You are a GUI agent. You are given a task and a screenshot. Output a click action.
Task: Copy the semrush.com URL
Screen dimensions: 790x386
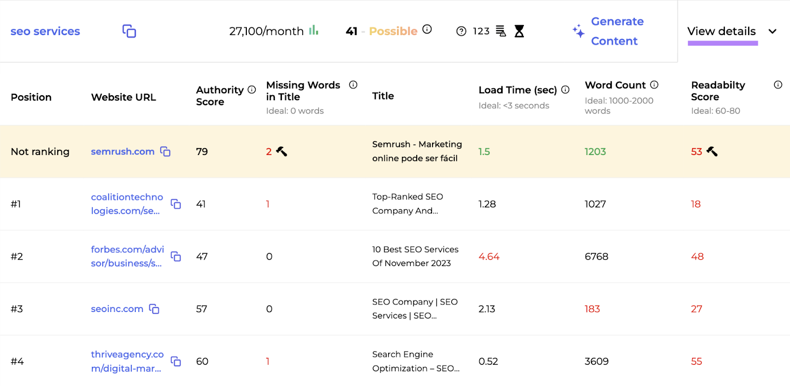click(165, 152)
